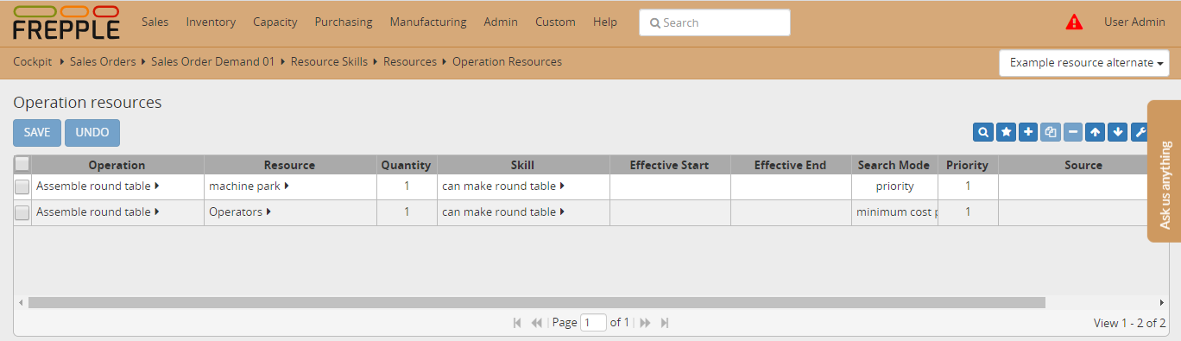Open the favorites star button
The image size is (1181, 341).
1005,132
